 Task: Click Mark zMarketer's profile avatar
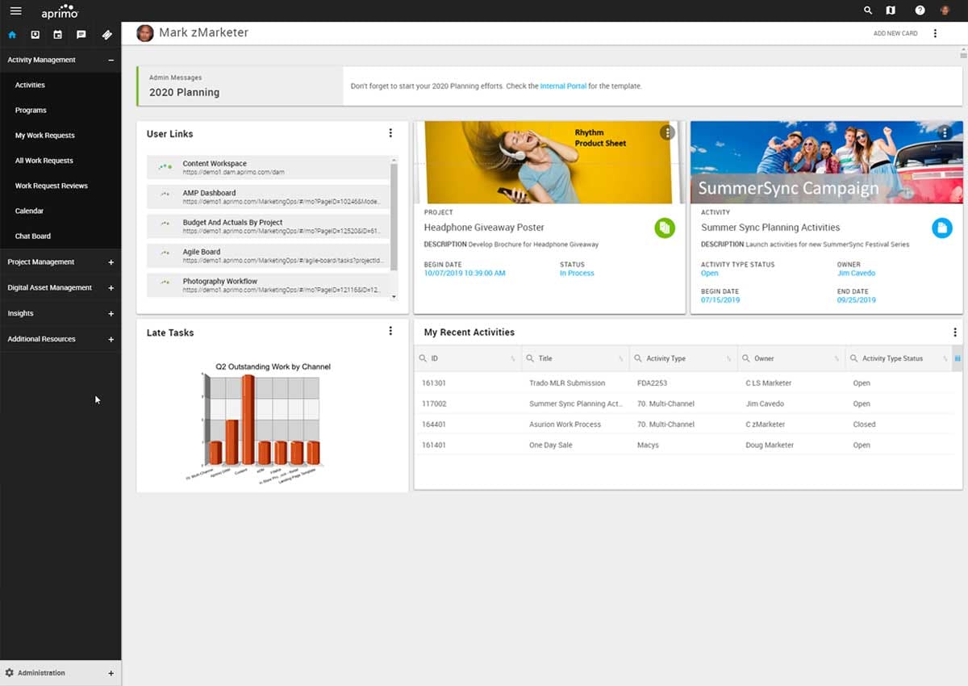144,32
